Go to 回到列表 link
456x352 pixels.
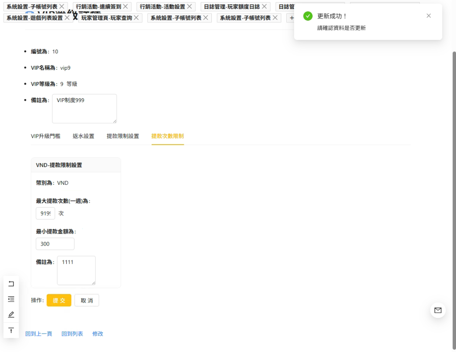[x=72, y=334]
